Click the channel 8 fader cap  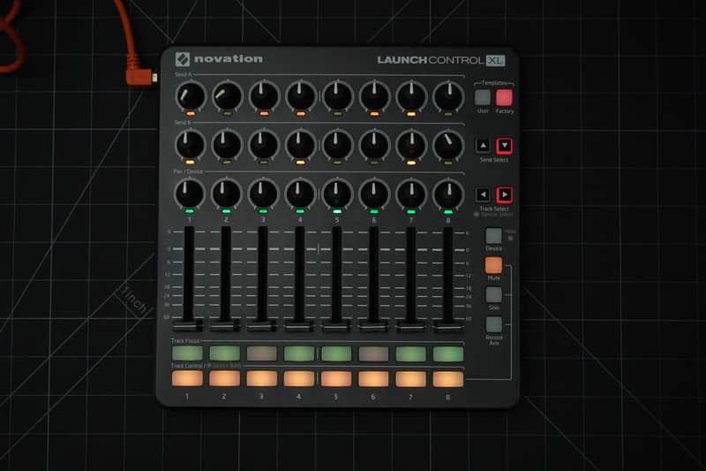(448, 326)
